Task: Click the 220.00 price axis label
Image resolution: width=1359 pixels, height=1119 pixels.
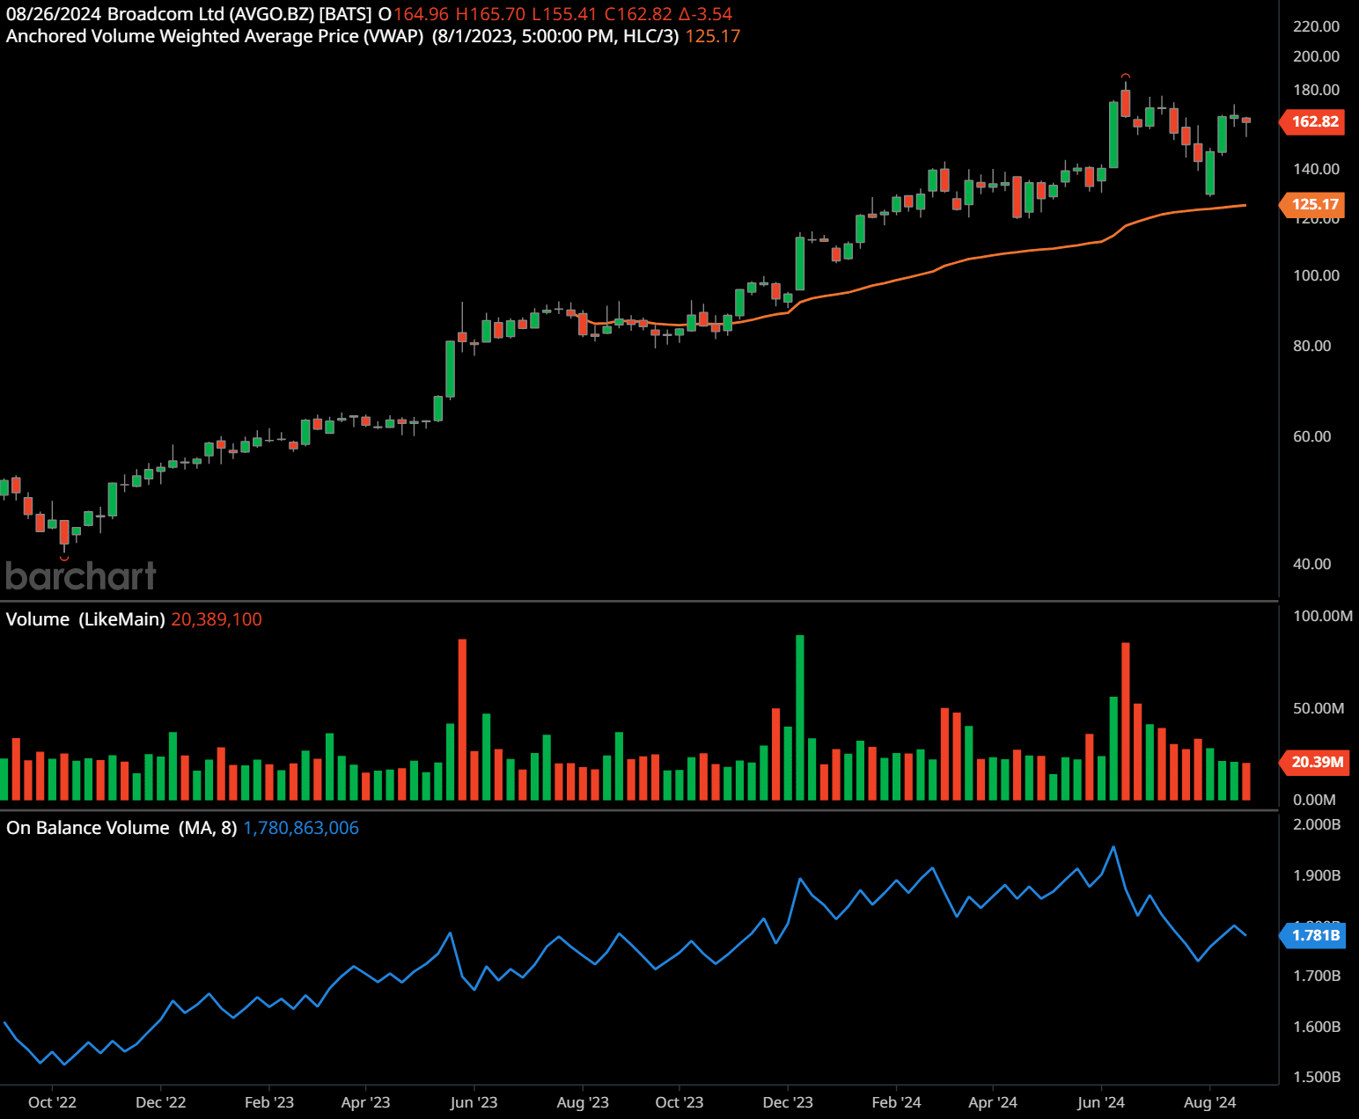Action: tap(1316, 26)
